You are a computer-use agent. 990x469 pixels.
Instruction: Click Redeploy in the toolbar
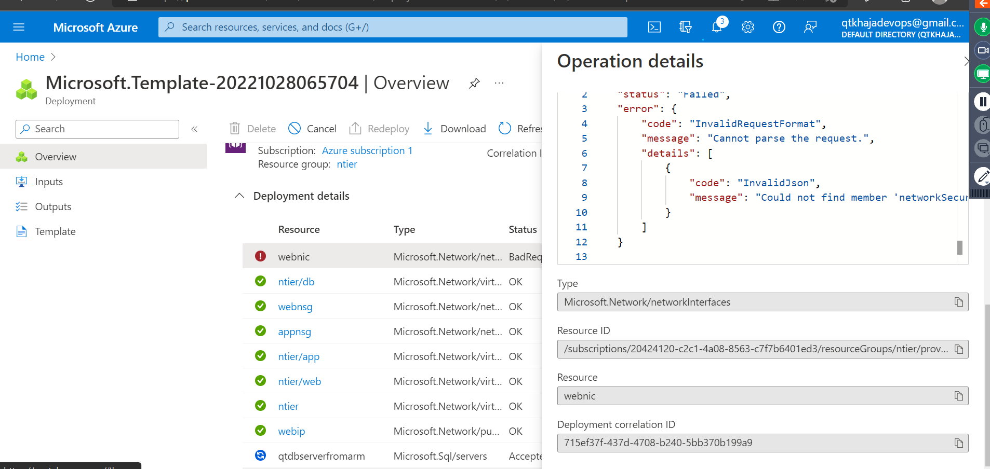tap(379, 129)
